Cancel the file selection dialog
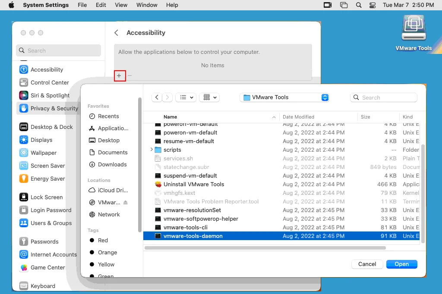The image size is (442, 294). tap(367, 264)
